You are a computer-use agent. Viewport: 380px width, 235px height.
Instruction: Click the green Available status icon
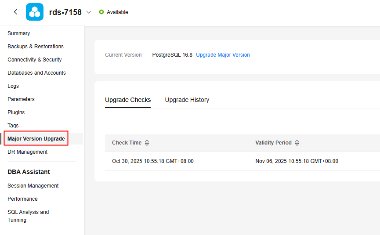click(x=101, y=12)
